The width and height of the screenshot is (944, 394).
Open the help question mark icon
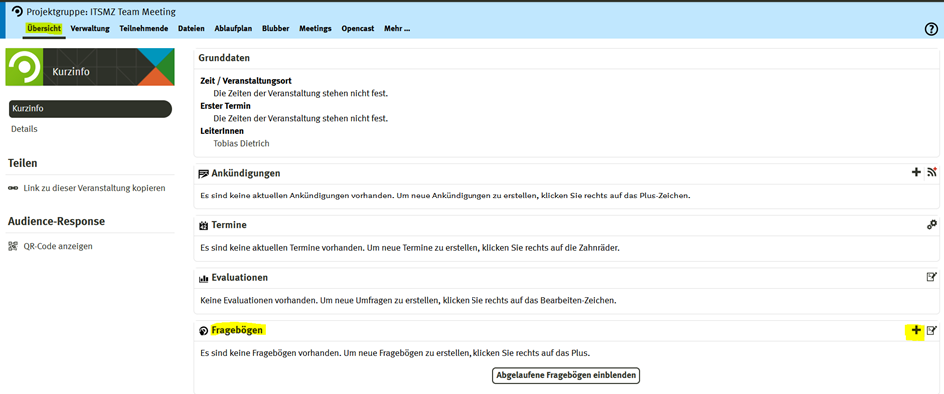click(931, 30)
